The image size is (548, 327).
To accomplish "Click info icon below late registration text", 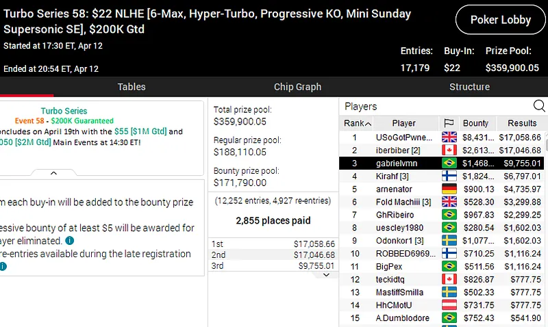I will point(2,266).
